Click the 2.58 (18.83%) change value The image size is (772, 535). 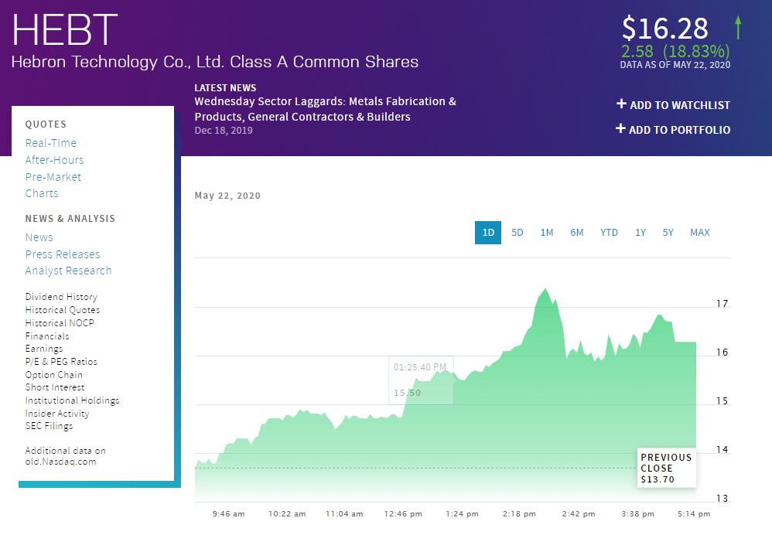[675, 51]
